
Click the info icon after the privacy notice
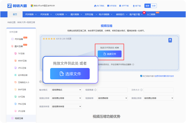[x=133, y=64]
